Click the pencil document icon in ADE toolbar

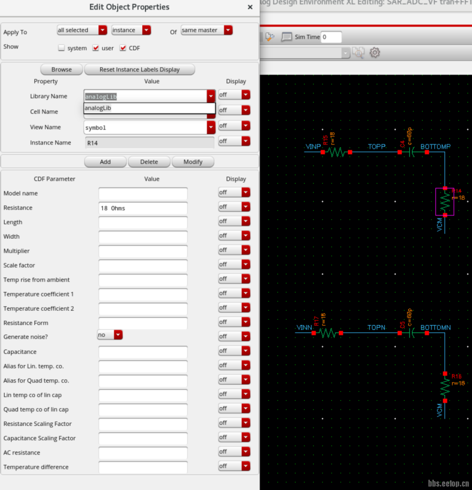coord(270,37)
